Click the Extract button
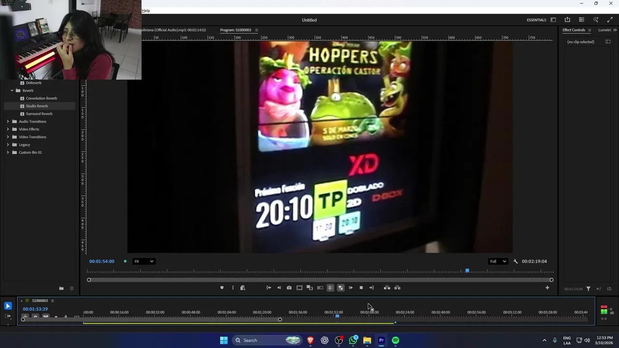The image size is (619, 348). (x=397, y=288)
